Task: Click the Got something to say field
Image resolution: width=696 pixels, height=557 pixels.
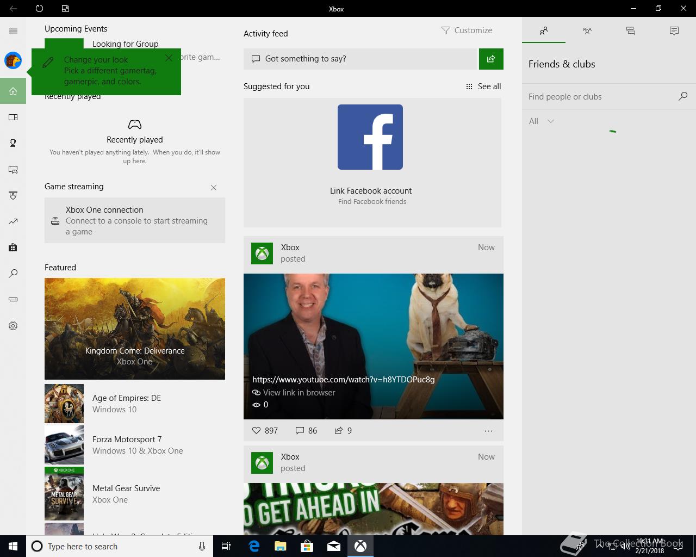Action: (x=360, y=59)
